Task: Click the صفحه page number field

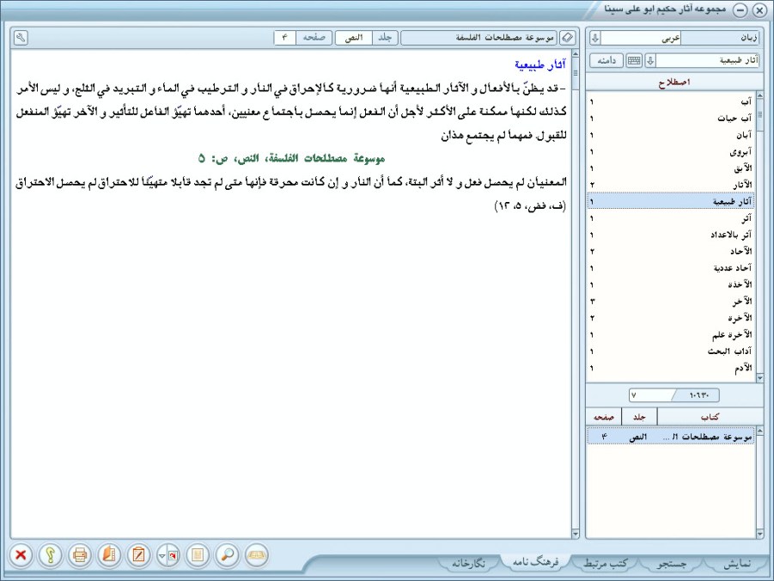Action: 285,38
